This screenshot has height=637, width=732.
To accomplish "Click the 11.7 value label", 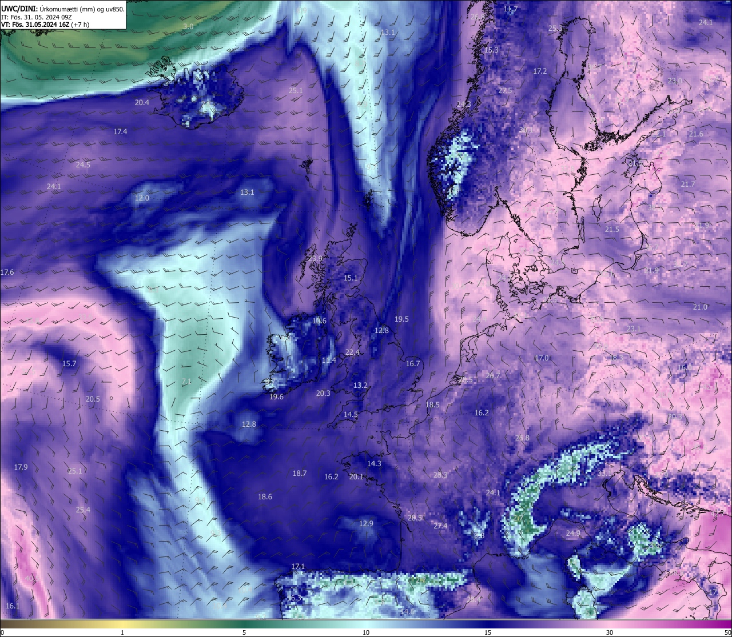I will tap(511, 9).
